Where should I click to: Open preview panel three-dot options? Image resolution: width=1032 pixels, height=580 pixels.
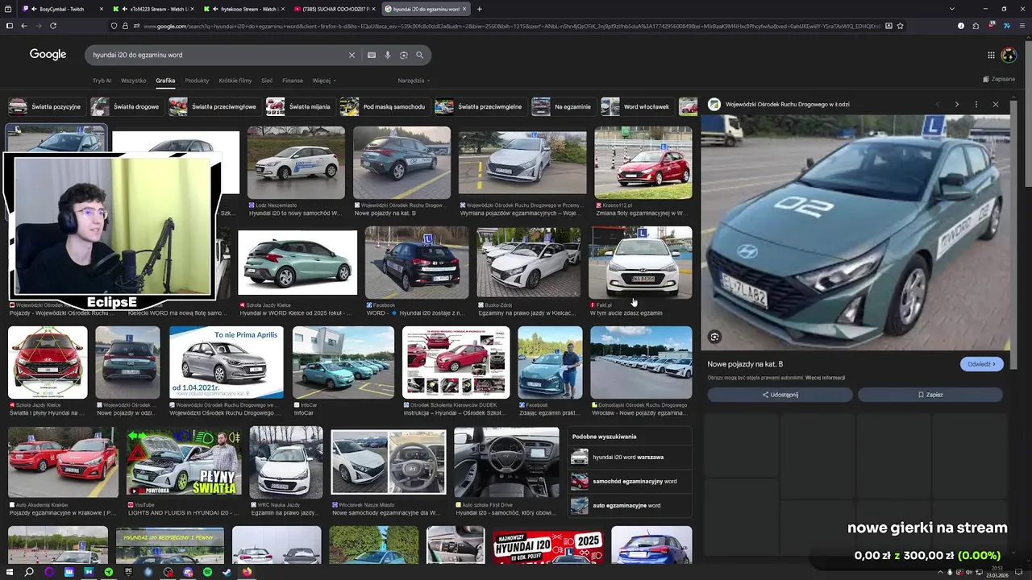(x=976, y=105)
